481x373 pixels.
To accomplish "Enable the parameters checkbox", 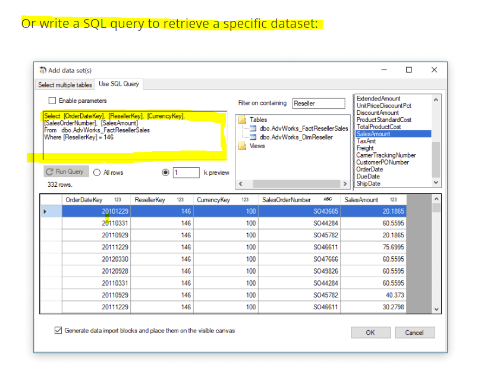I will [52, 101].
